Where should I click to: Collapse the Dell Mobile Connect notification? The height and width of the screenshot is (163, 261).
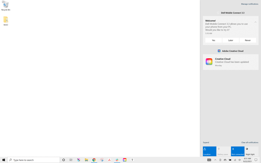255,22
